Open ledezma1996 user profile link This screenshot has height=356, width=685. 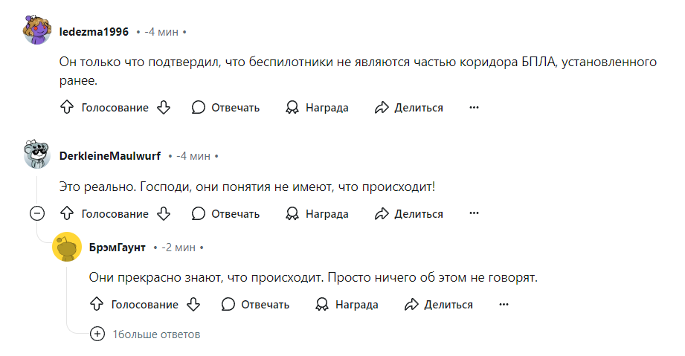[94, 32]
